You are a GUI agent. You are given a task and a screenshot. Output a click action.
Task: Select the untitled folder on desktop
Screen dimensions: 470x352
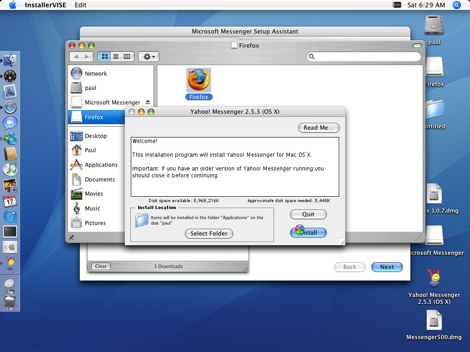434,109
